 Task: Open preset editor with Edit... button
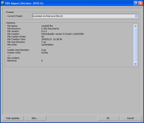[35, 118]
